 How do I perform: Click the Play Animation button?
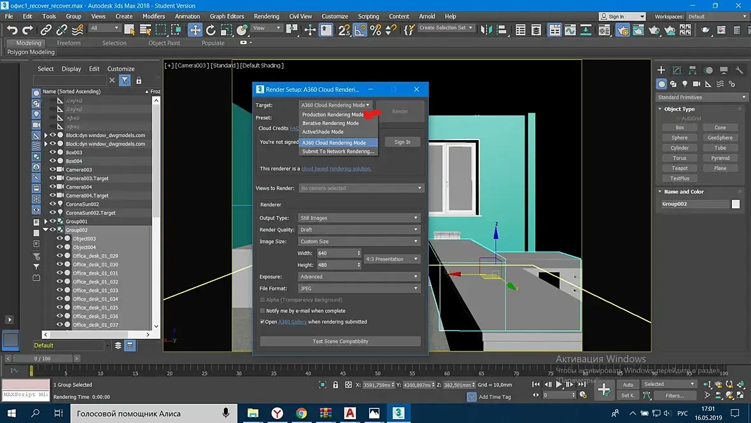(558, 384)
